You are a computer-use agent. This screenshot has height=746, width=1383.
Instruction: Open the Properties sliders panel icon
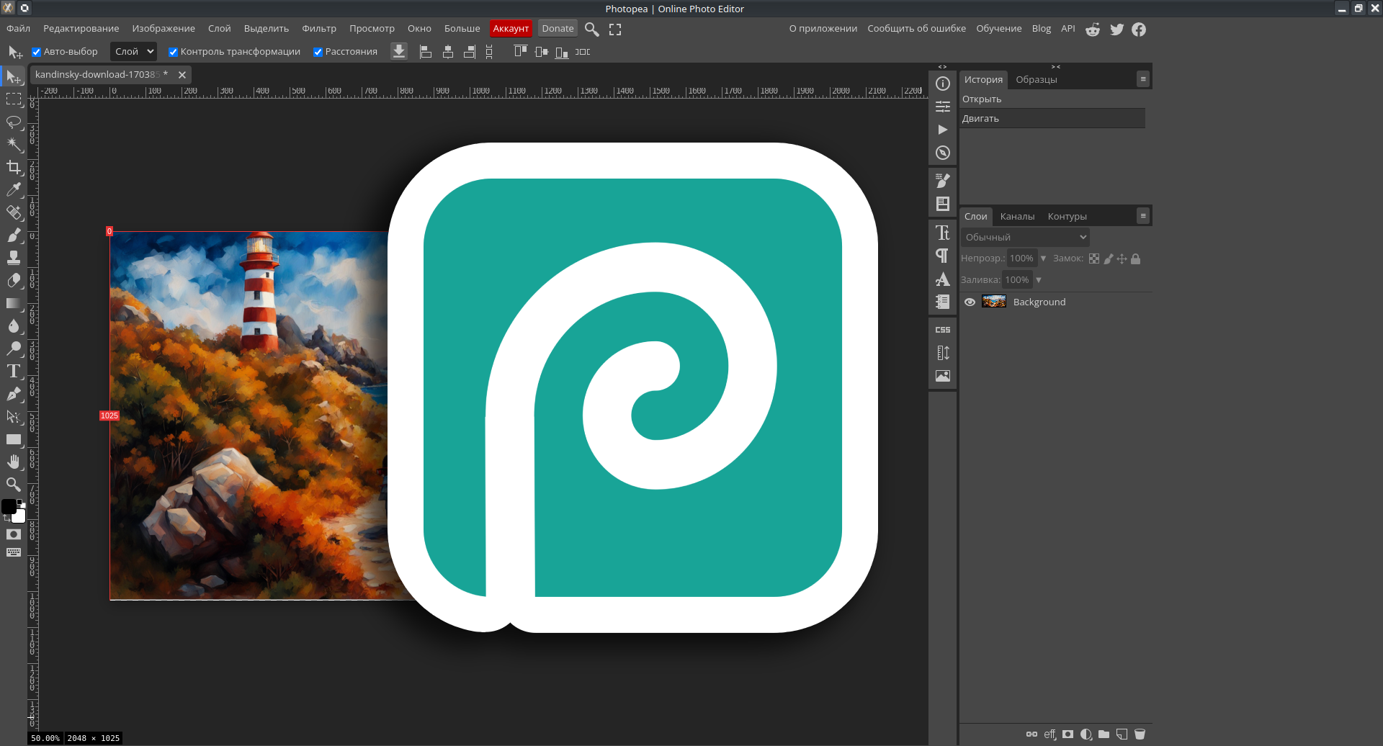[x=942, y=107]
